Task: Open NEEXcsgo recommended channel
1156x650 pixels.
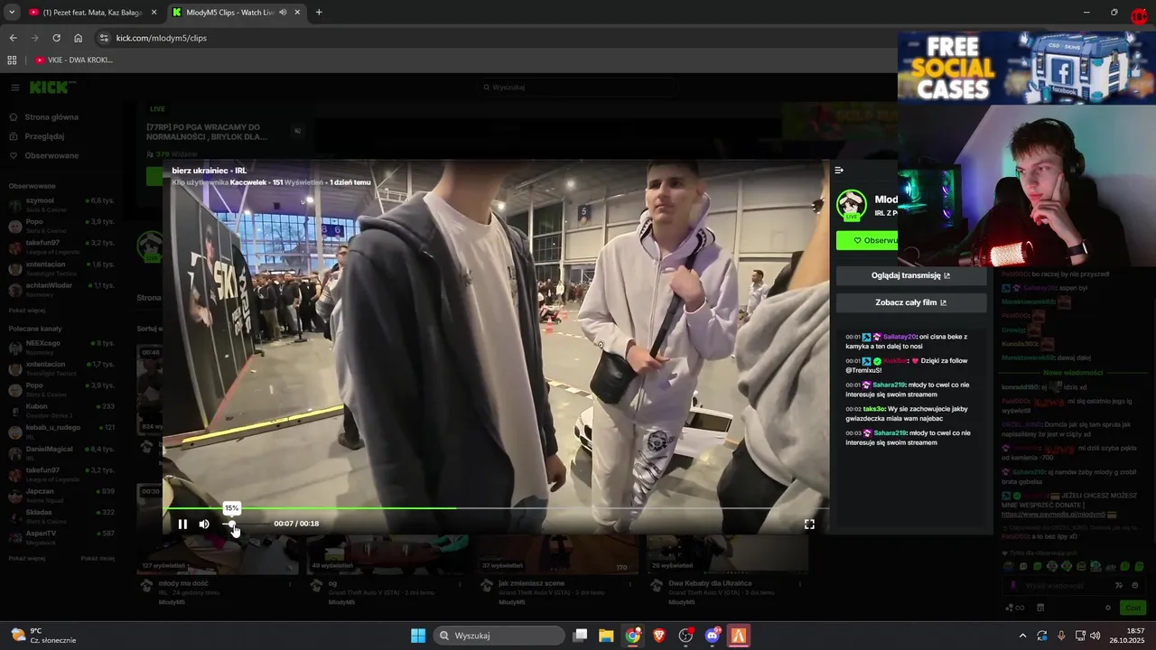Action: pos(61,347)
